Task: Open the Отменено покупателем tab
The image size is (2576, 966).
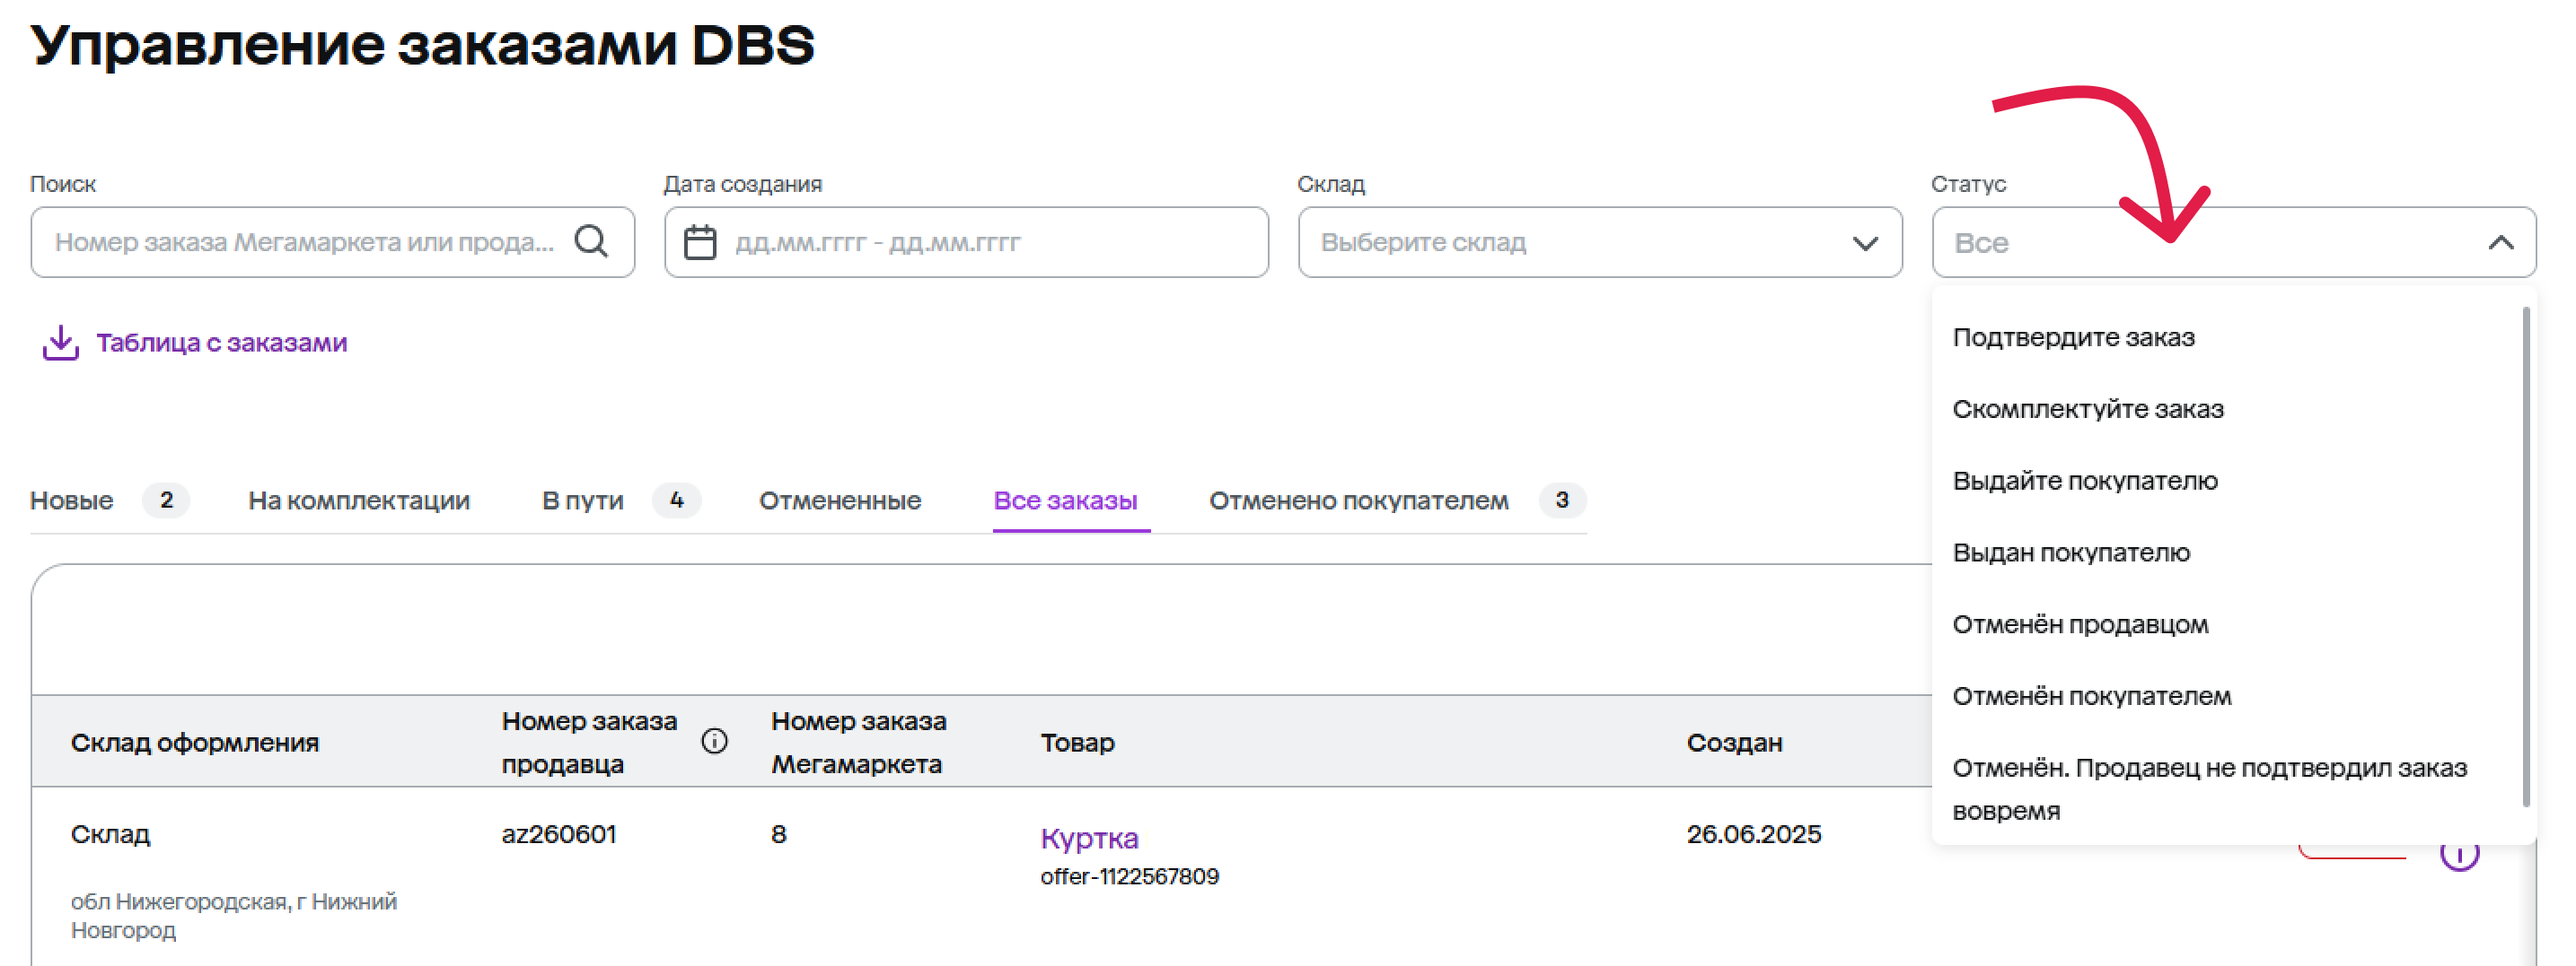Action: (x=1358, y=500)
